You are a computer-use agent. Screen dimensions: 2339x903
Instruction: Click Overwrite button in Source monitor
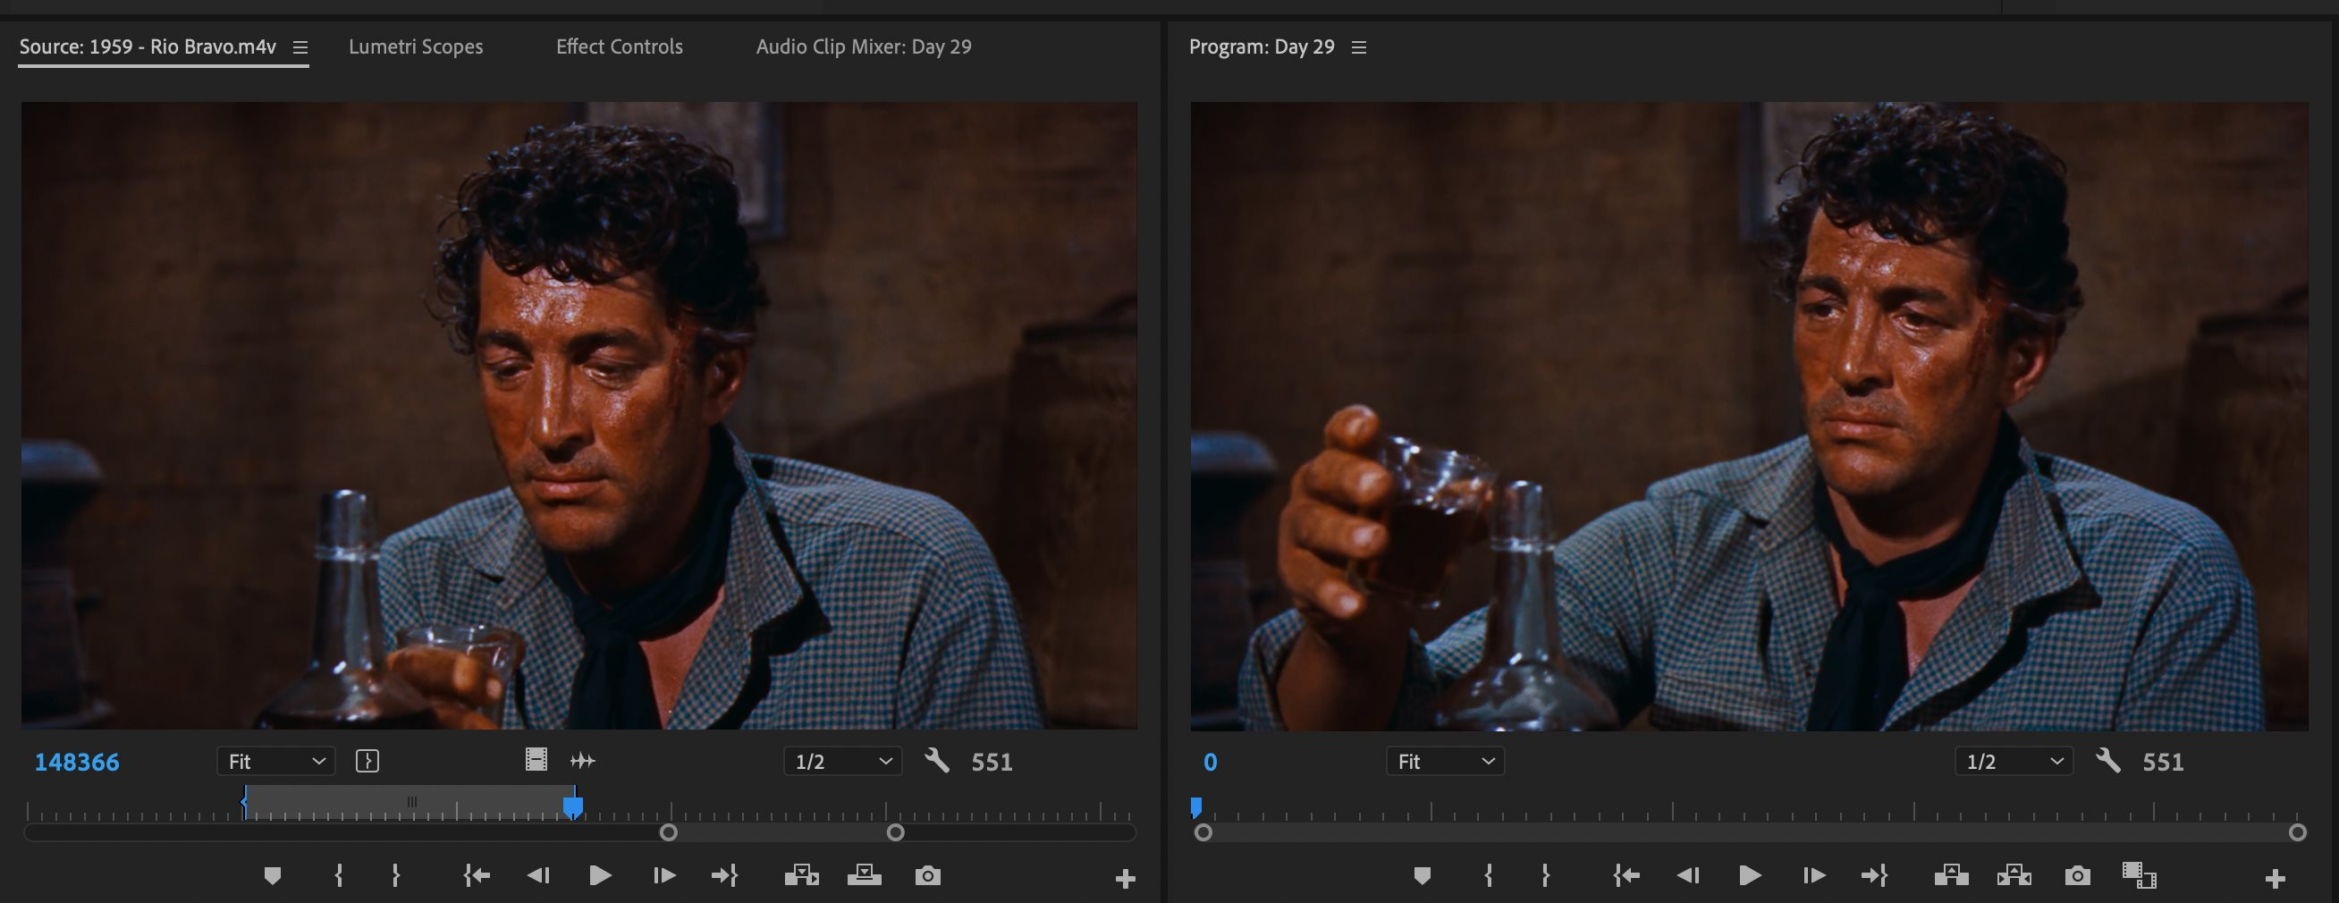click(x=864, y=876)
